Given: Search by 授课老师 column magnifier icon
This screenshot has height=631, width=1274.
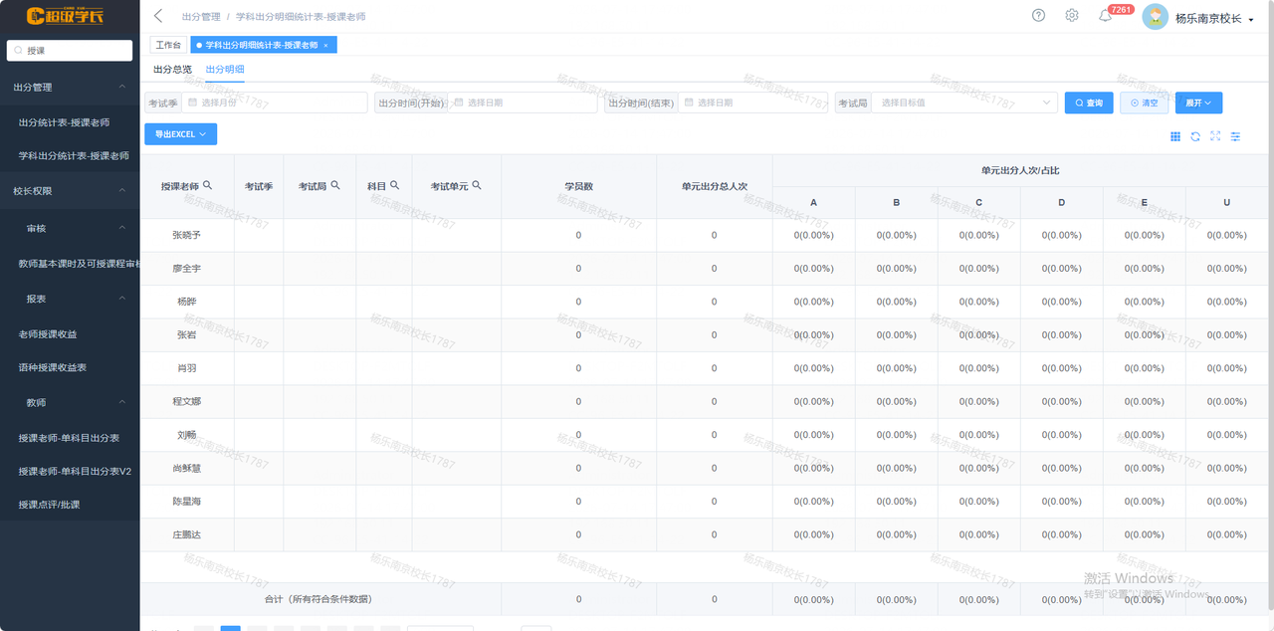Looking at the screenshot, I should [x=207, y=185].
